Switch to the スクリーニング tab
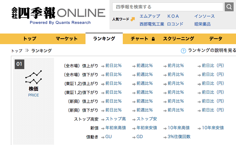This screenshot has width=236, height=145. 179,39
